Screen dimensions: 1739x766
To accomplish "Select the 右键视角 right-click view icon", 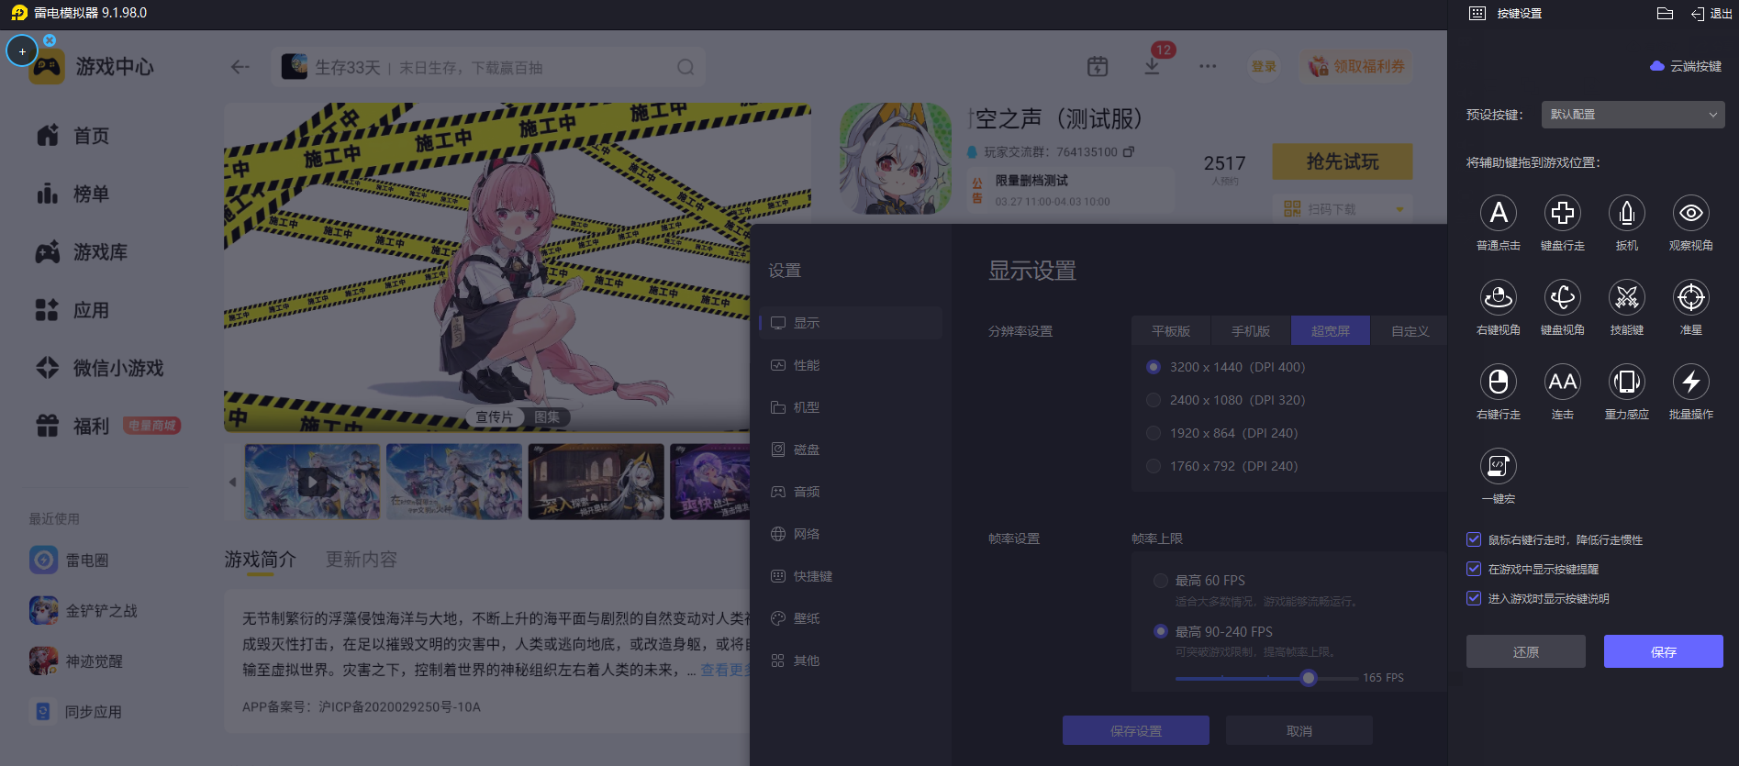I will pyautogui.click(x=1499, y=297).
